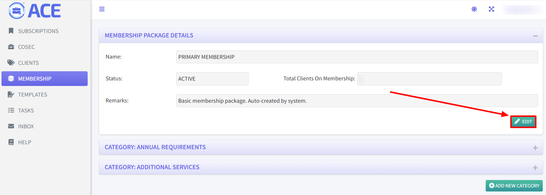Click the Status field showing Active
Screen dimensions: 546x195
212,79
